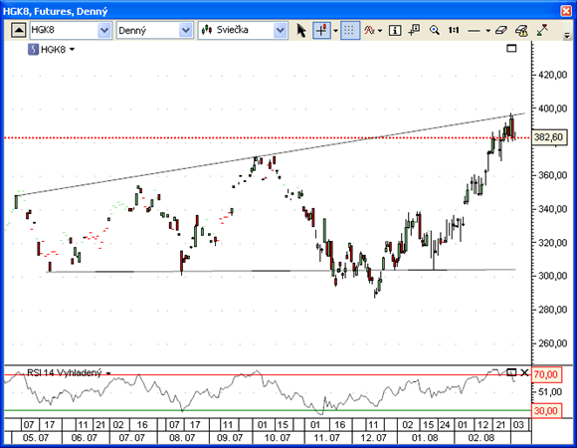This screenshot has height=448, width=577.
Task: Select the line drawing tool
Action: [474, 31]
